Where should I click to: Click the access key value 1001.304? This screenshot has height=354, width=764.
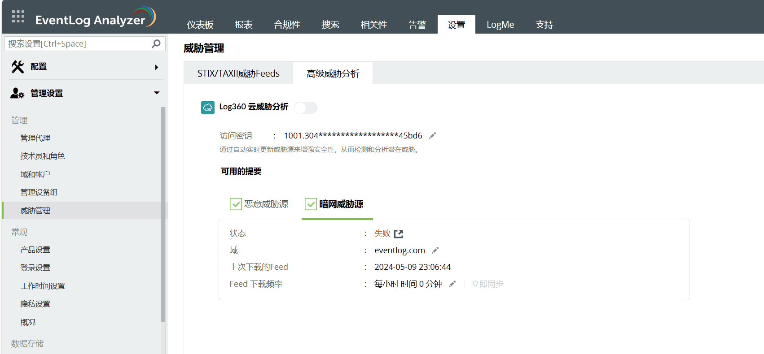pos(353,136)
